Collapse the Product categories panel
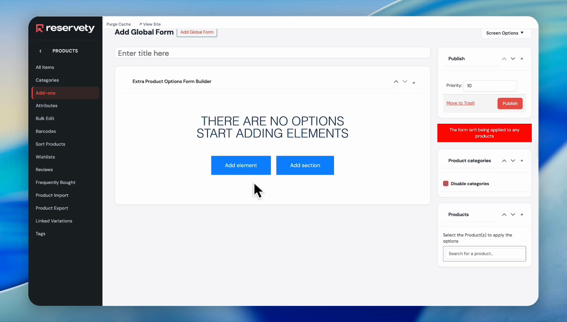567x322 pixels. 522,161
